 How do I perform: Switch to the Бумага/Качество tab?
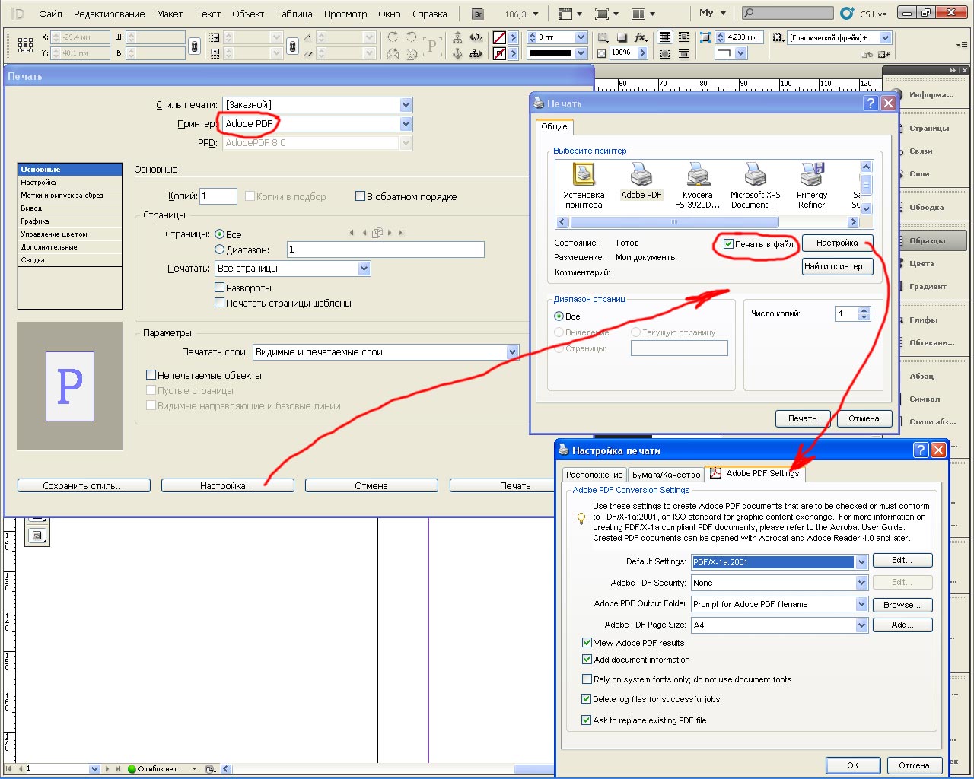tap(666, 475)
